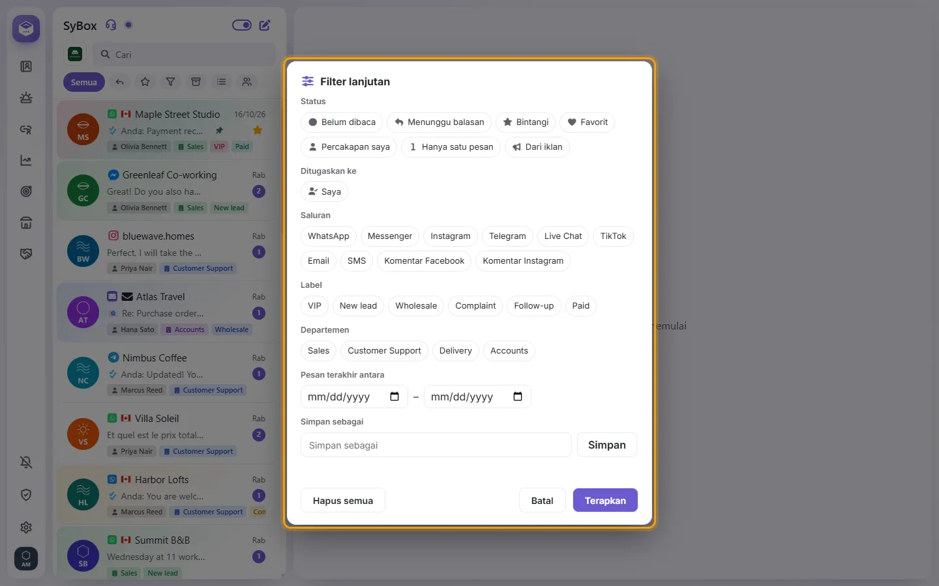Select the star filter in inbox toolbar
The image size is (939, 586).
[x=145, y=82]
